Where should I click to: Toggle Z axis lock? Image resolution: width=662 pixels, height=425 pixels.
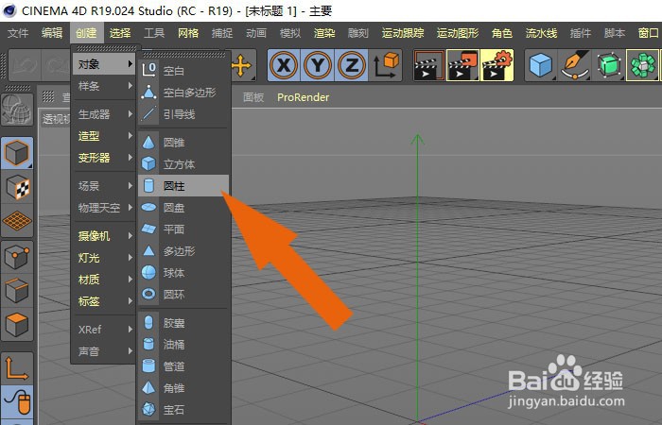click(x=351, y=65)
